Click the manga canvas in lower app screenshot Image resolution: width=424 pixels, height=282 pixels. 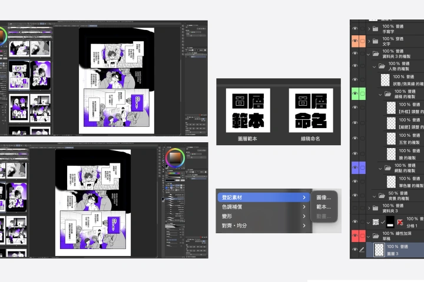(93, 203)
